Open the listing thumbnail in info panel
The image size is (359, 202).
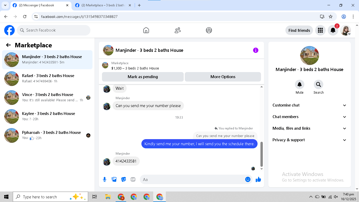pyautogui.click(x=310, y=55)
